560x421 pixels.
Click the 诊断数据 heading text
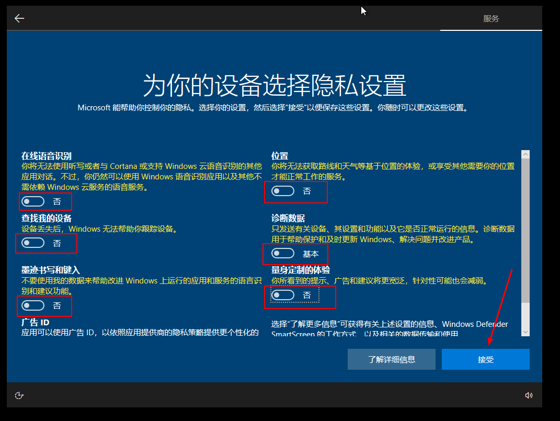tap(288, 218)
